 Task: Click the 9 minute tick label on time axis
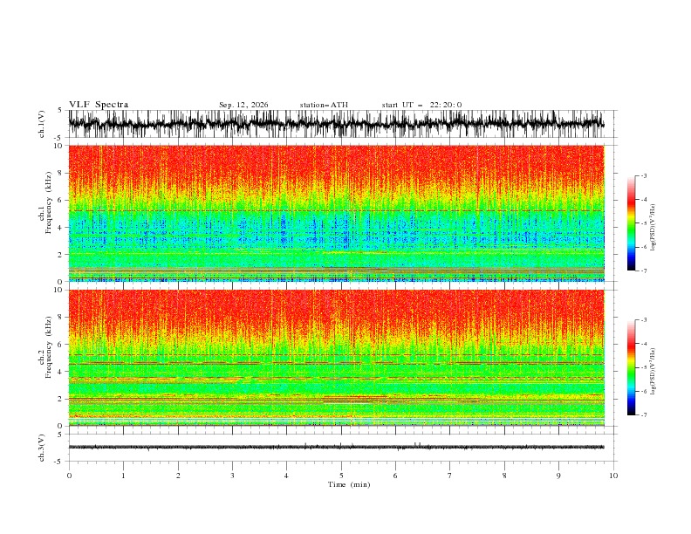[558, 476]
